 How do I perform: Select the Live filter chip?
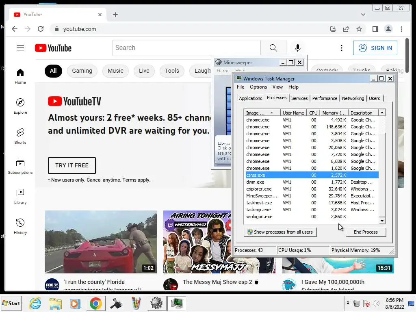144,71
